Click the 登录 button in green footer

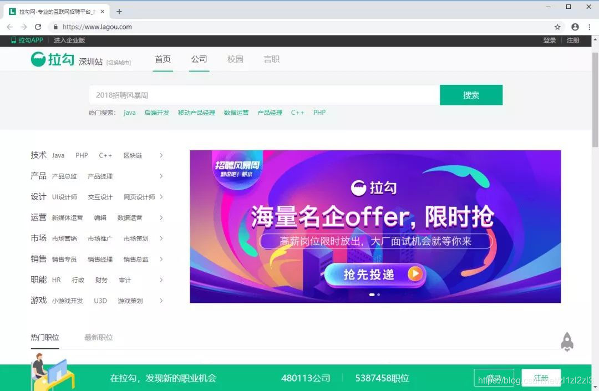tap(494, 378)
